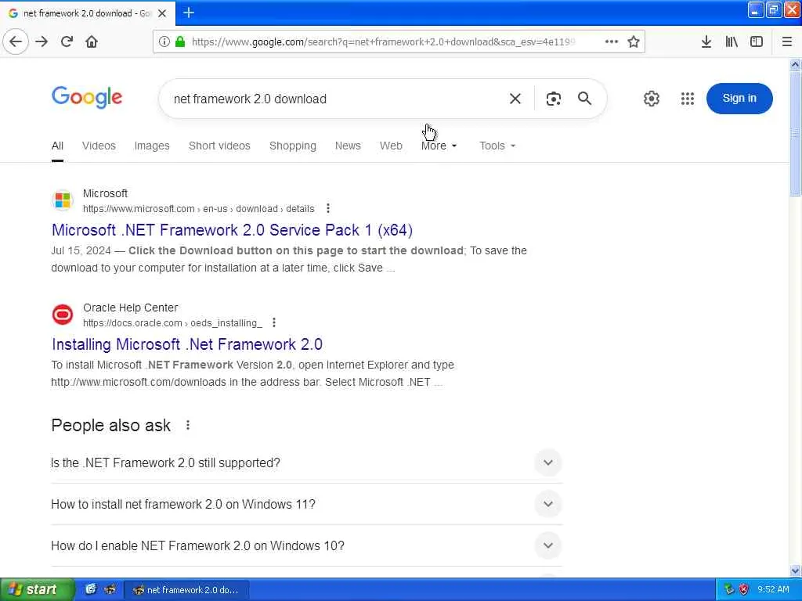The height and width of the screenshot is (601, 802).
Task: Open page actions three-dot menu in address bar
Action: pyautogui.click(x=612, y=41)
